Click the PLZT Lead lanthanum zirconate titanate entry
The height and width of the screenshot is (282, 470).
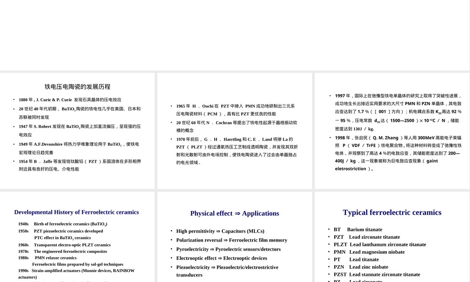[x=380, y=244]
